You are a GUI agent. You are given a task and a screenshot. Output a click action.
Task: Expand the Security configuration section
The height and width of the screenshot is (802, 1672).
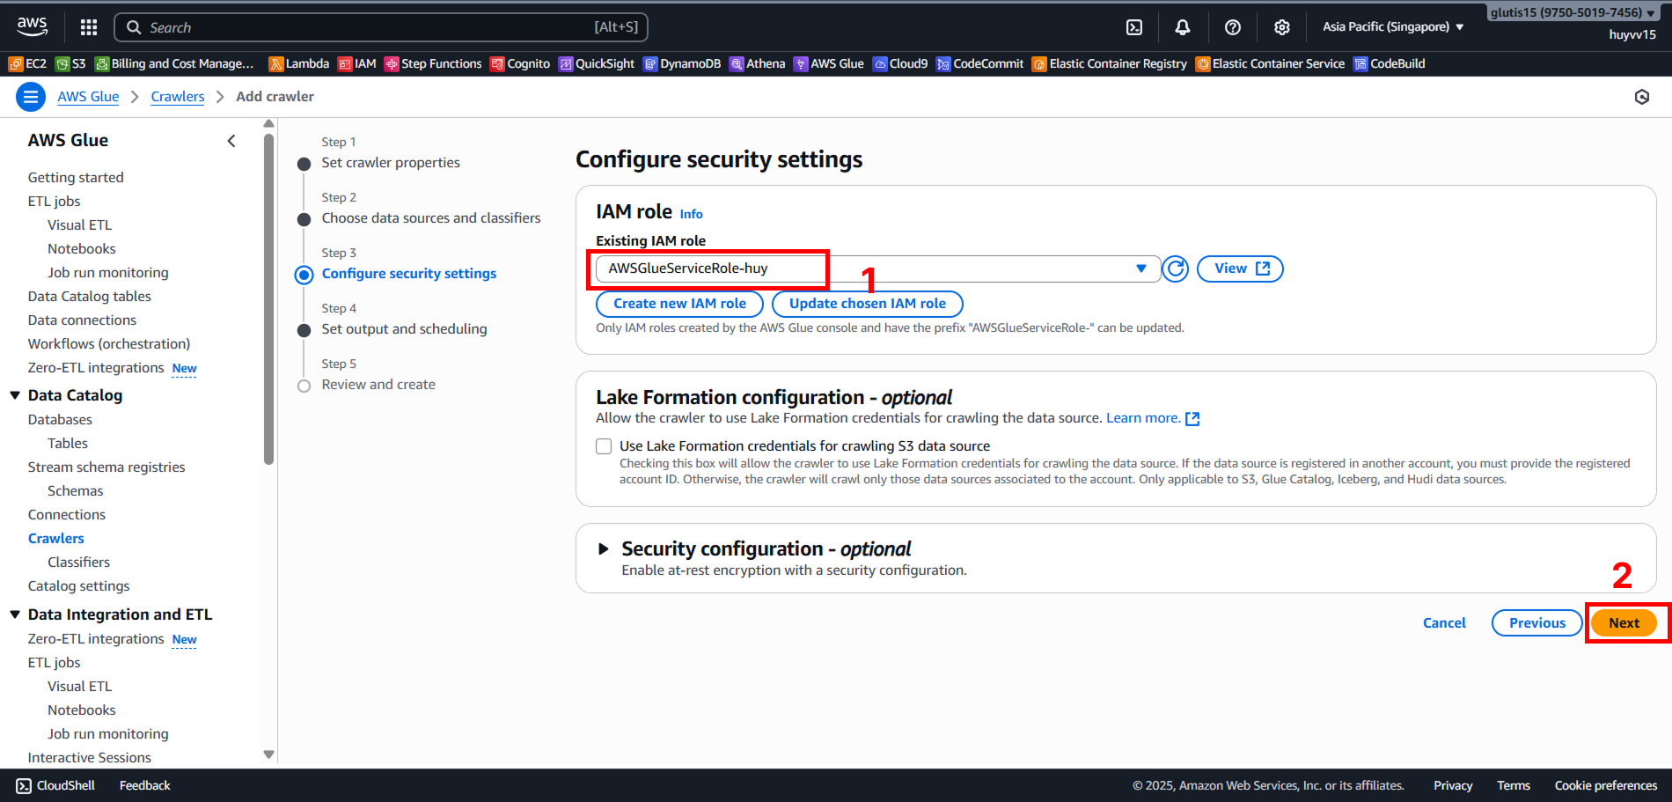coord(604,549)
